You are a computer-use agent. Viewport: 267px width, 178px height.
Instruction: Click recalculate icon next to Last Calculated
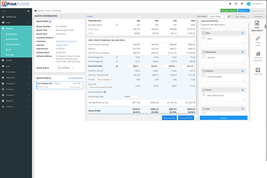105,92
